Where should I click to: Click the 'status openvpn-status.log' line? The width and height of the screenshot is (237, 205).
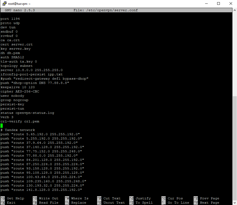coord(27,113)
